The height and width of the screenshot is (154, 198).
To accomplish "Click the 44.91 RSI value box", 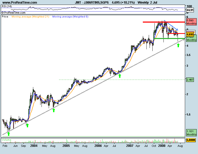I will [190, 10].
